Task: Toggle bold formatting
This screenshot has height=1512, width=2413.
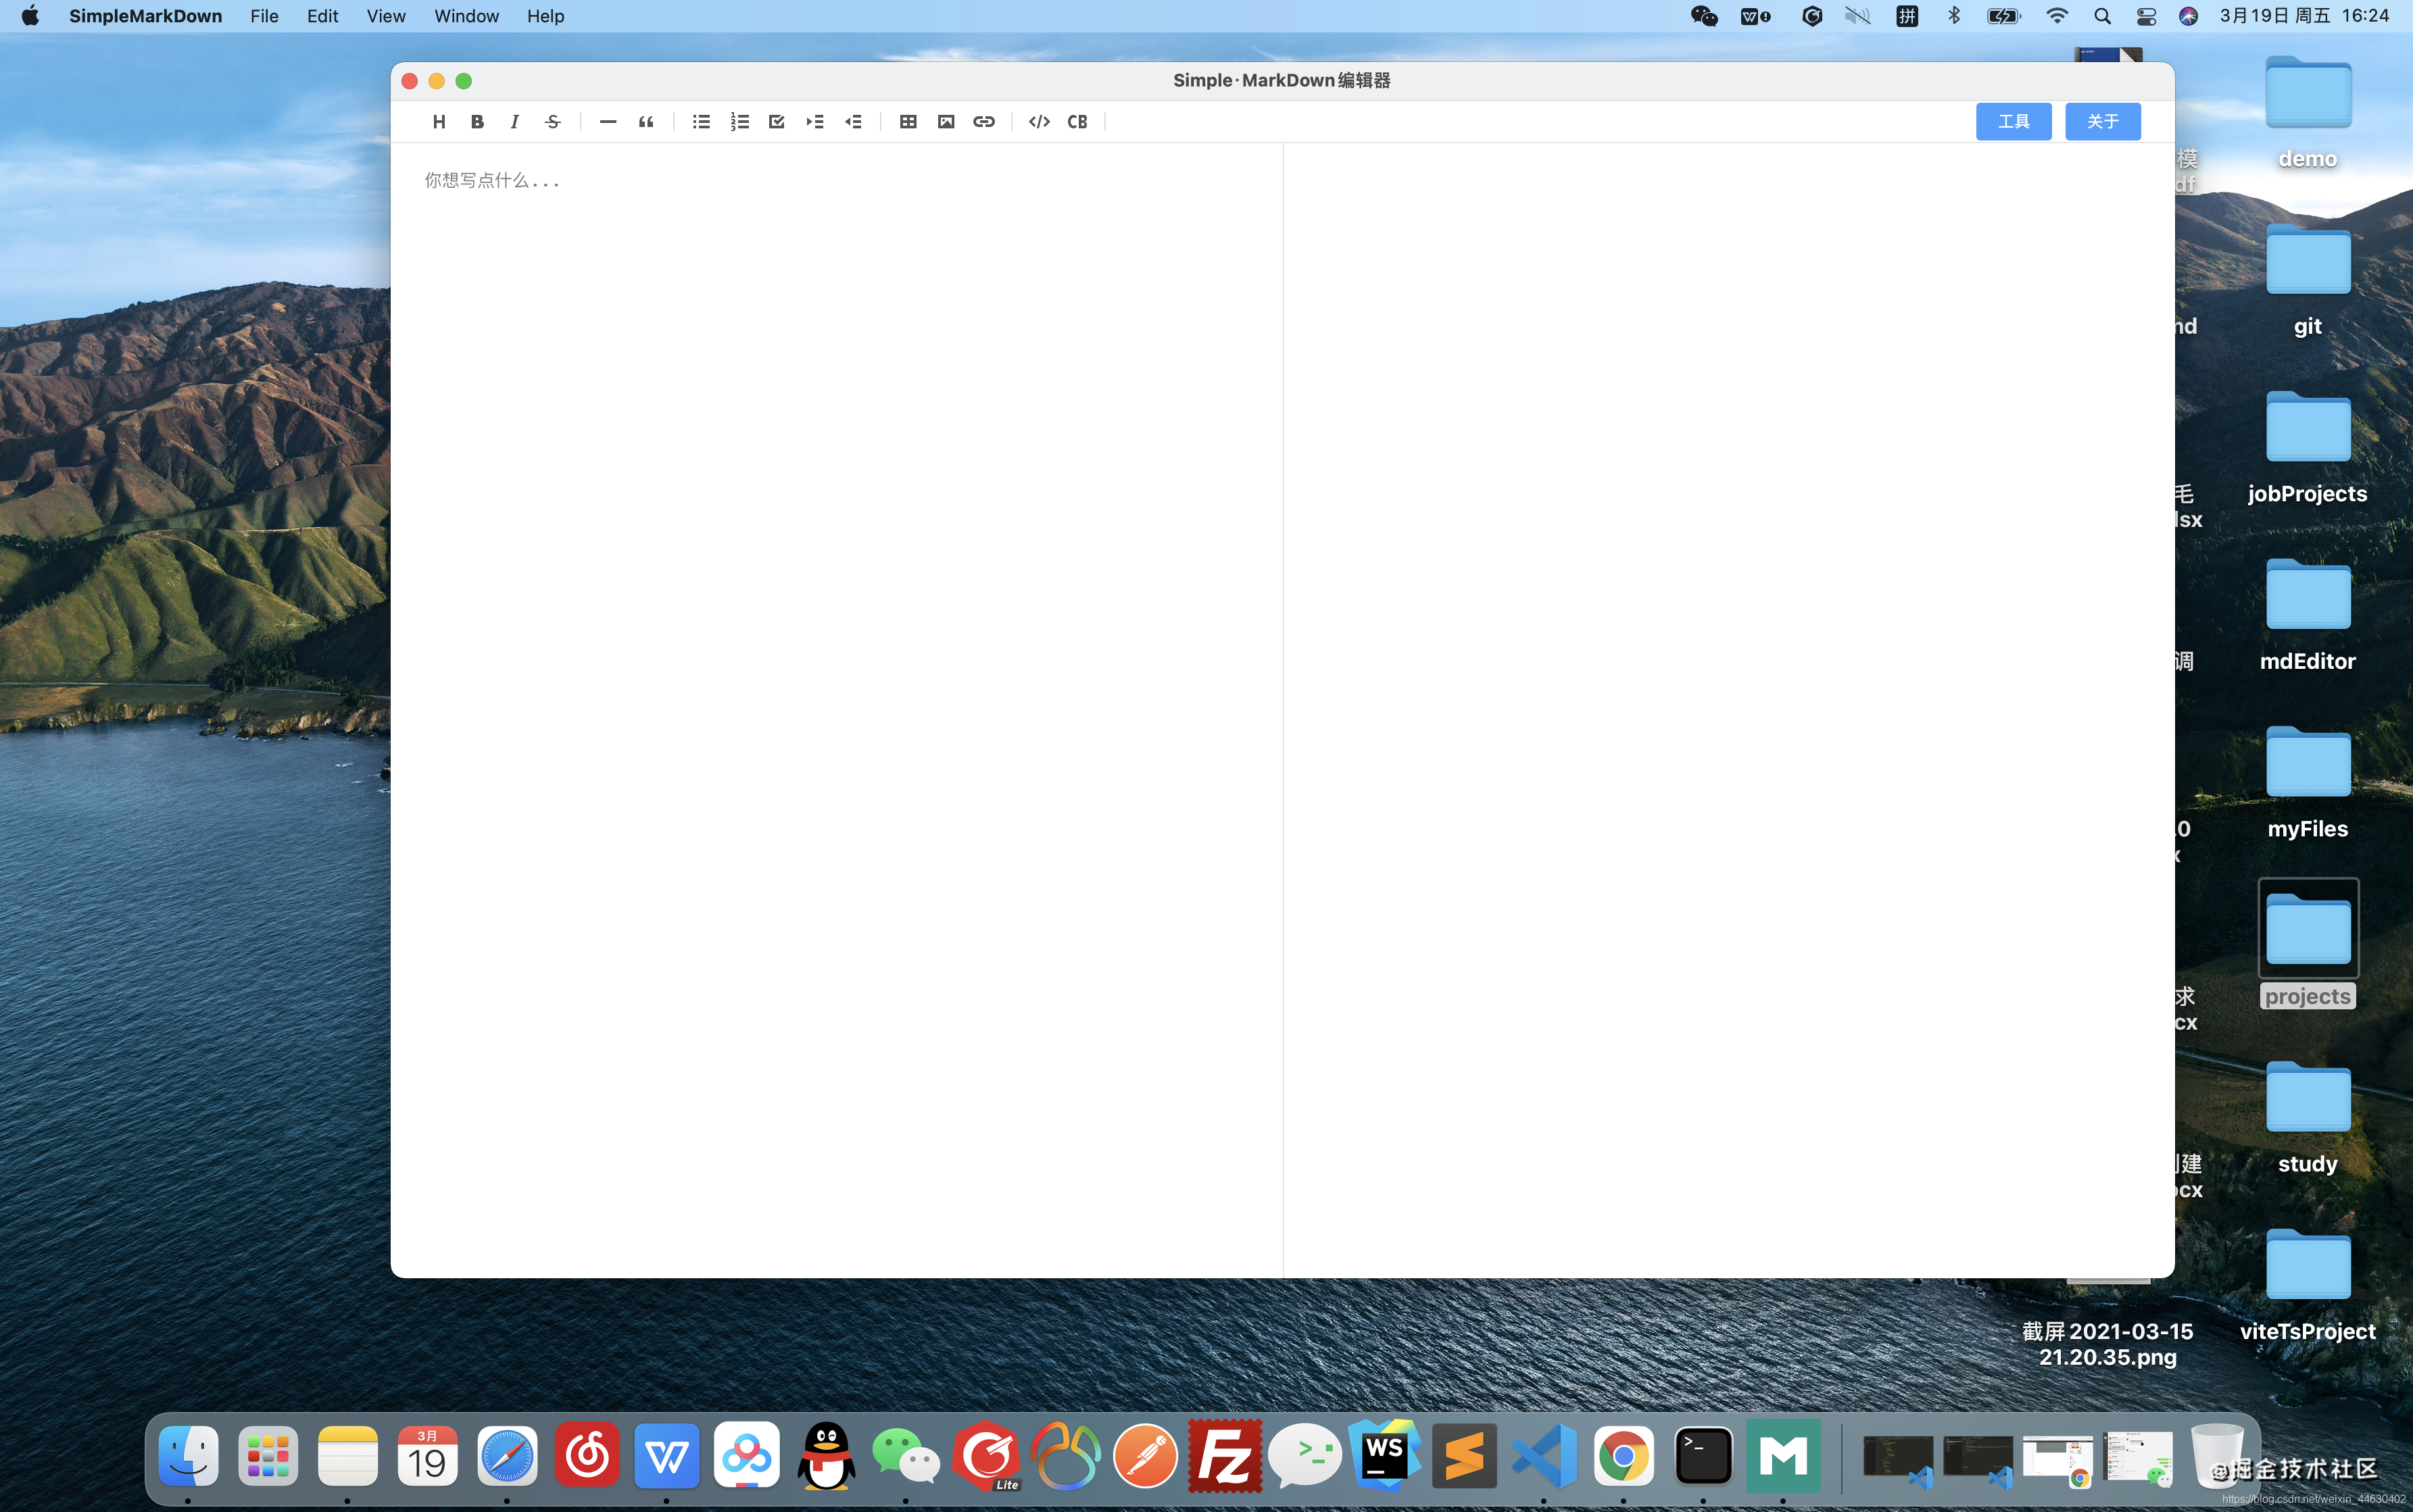Action: (x=477, y=122)
